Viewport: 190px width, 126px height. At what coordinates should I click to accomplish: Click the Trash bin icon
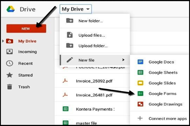(x=9, y=87)
